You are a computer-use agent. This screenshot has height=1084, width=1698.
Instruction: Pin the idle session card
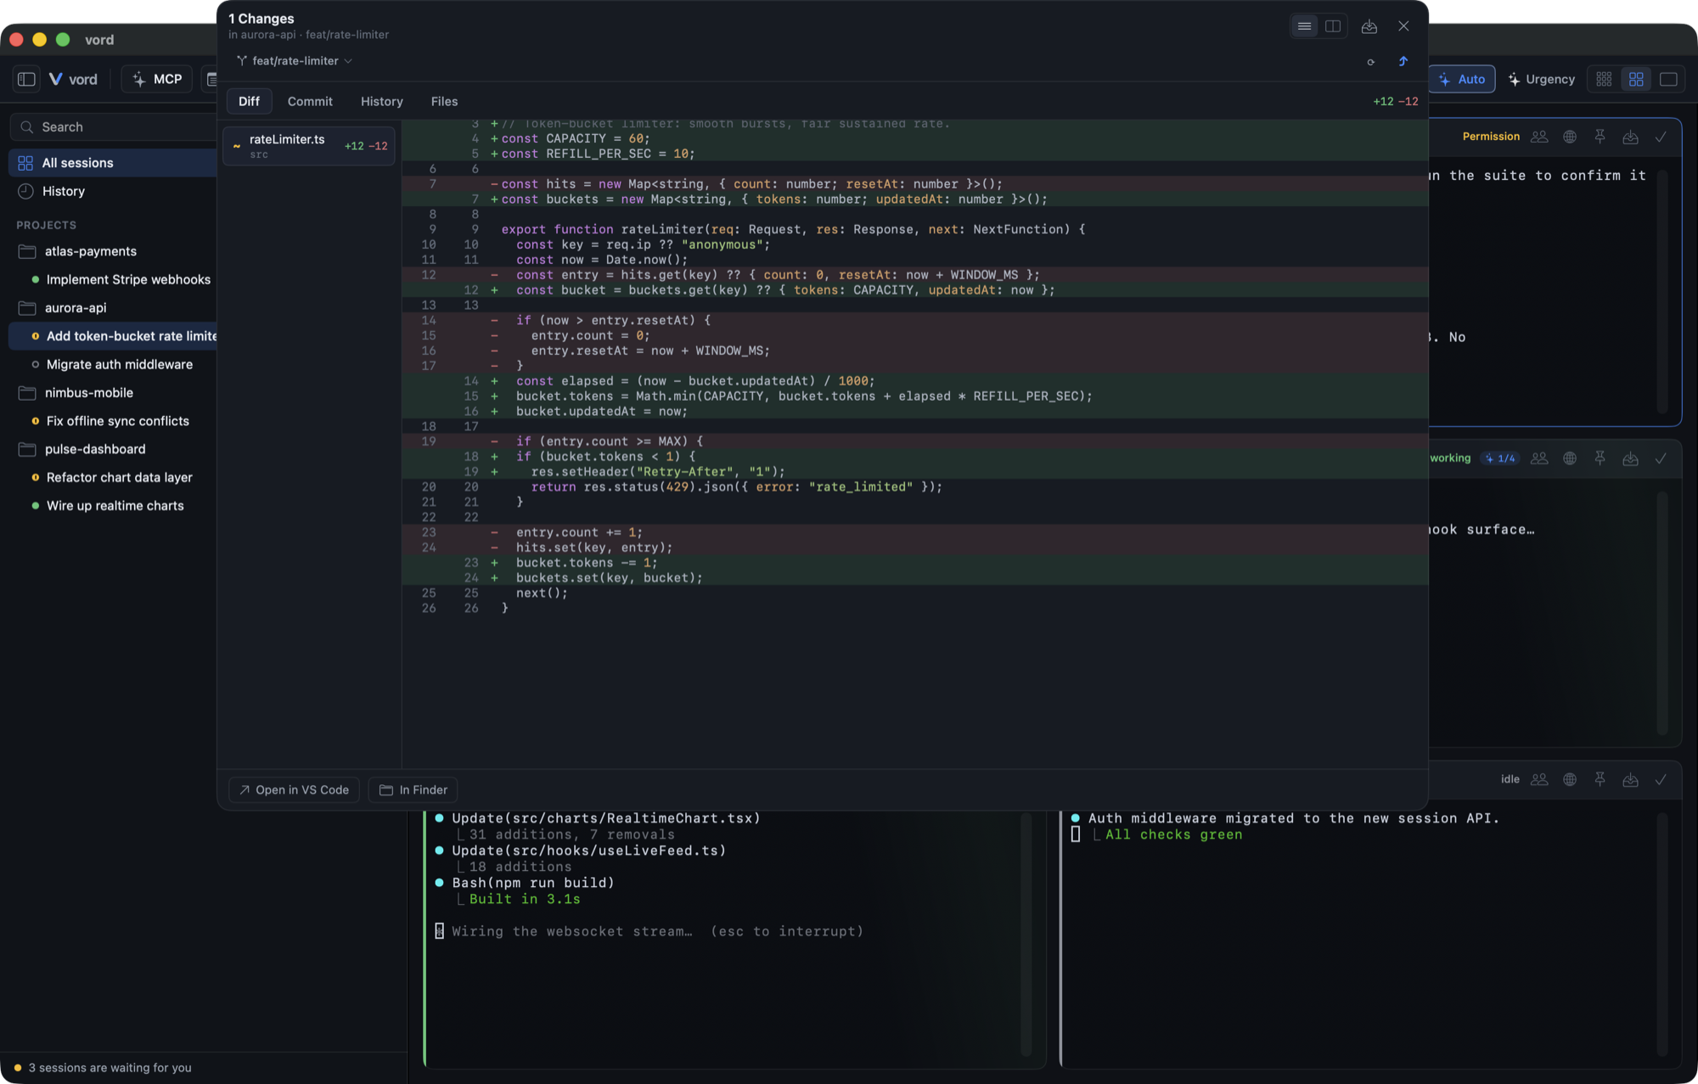1600,779
